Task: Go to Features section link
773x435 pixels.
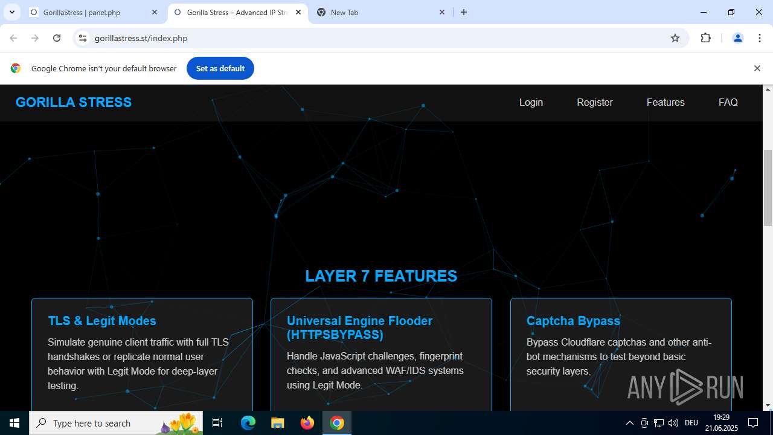Action: click(666, 102)
